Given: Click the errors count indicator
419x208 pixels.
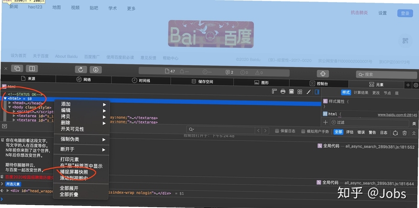Looking at the screenshot, I should [x=244, y=72].
